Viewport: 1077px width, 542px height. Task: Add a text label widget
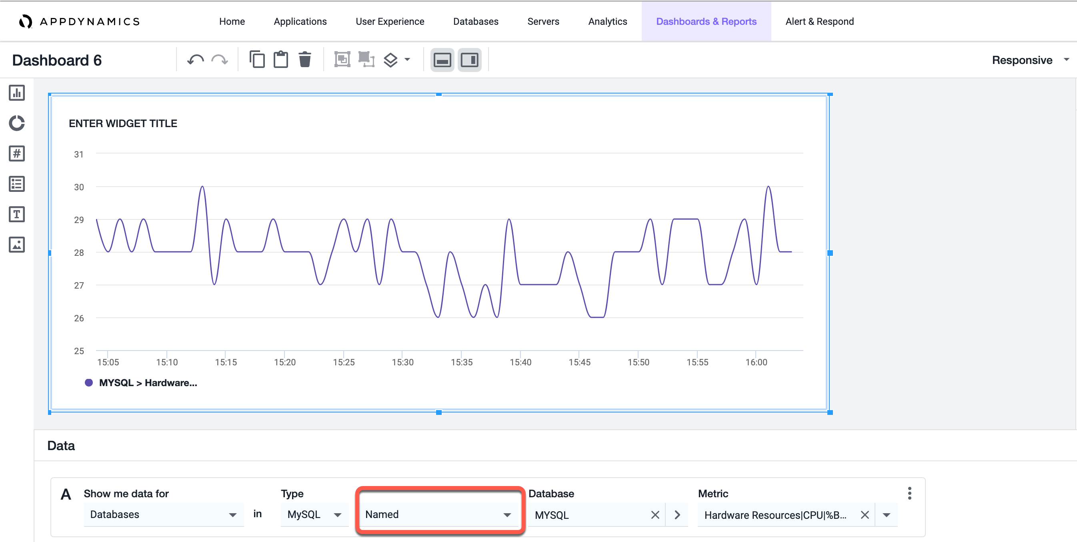click(17, 215)
